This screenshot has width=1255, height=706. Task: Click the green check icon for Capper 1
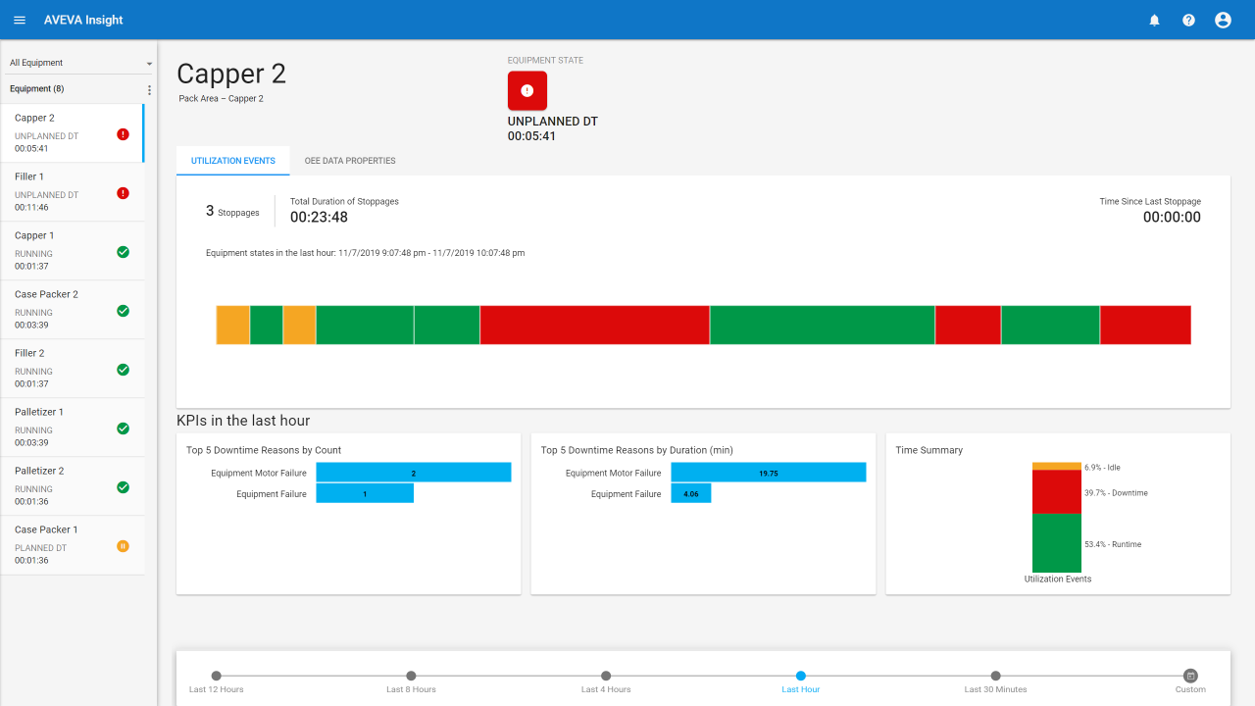(123, 252)
